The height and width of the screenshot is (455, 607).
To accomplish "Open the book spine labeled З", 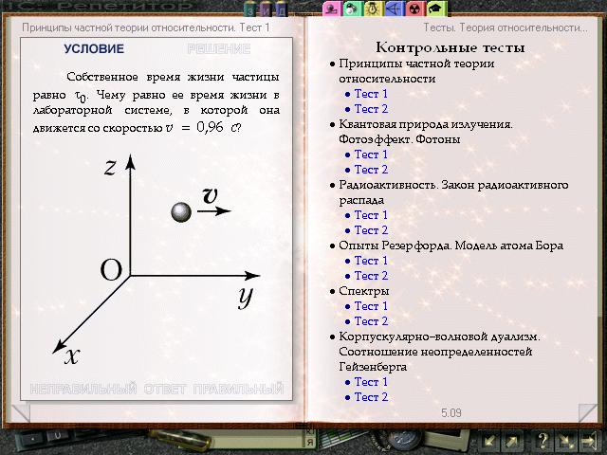I will click(251, 9).
